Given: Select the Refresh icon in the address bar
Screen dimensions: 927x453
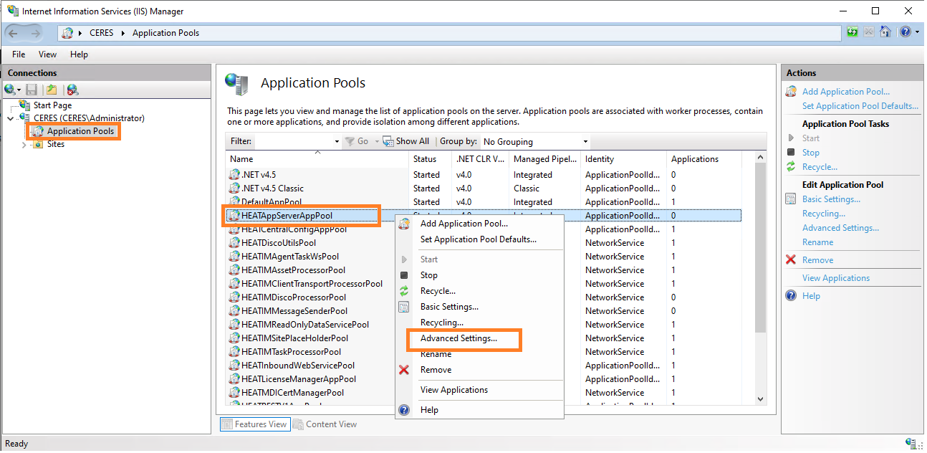Looking at the screenshot, I should coord(853,32).
